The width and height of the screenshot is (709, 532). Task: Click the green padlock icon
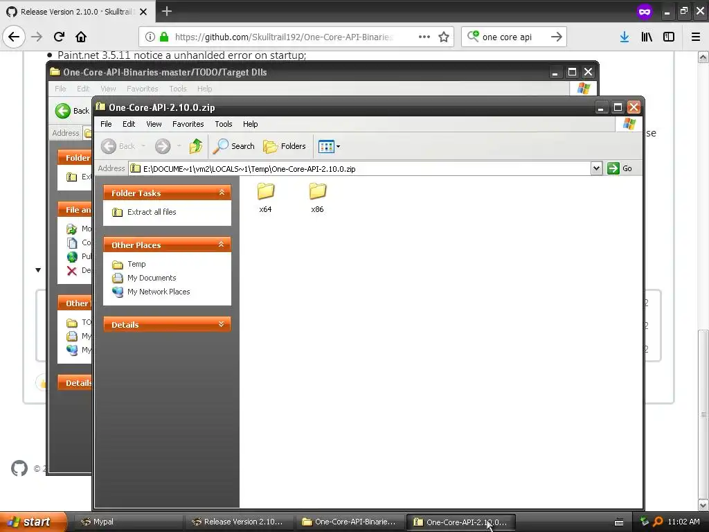point(163,37)
